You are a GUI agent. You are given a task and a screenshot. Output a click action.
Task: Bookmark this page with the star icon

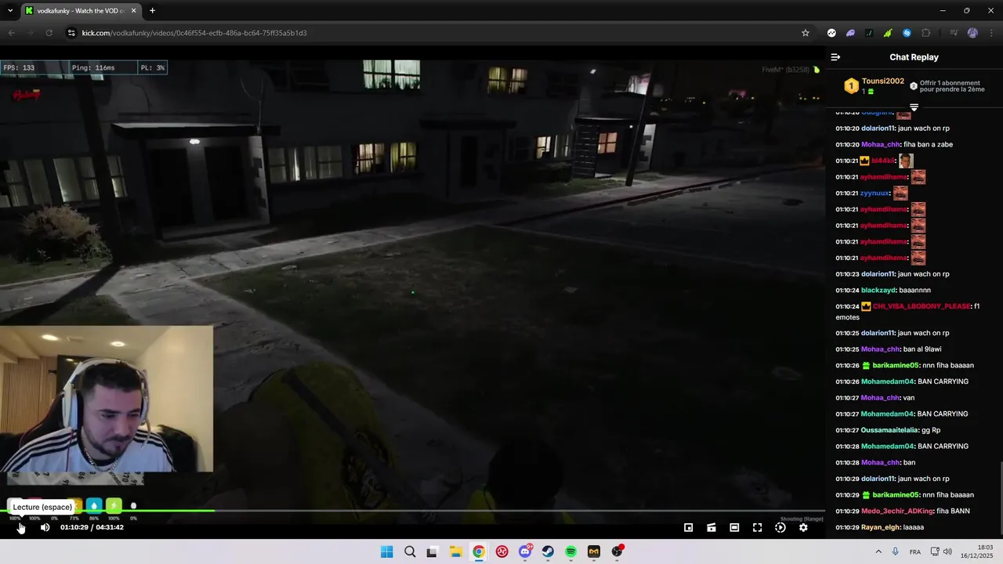point(805,33)
